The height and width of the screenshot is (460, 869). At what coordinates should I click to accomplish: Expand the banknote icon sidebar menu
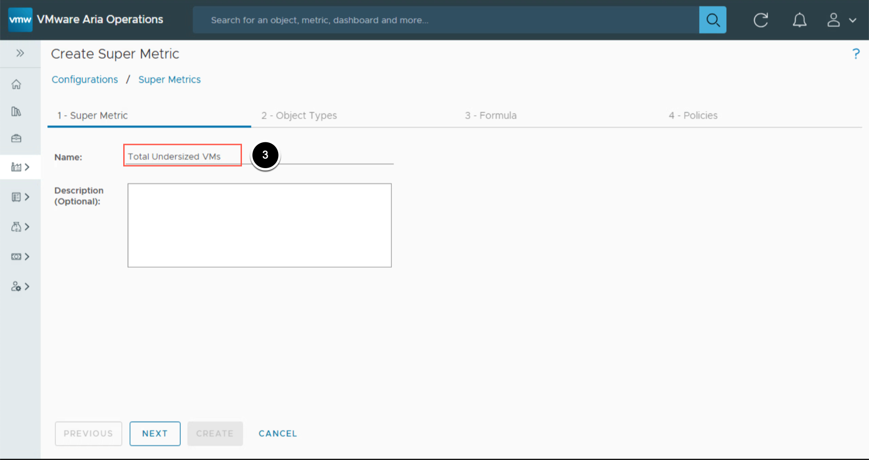[x=20, y=257]
